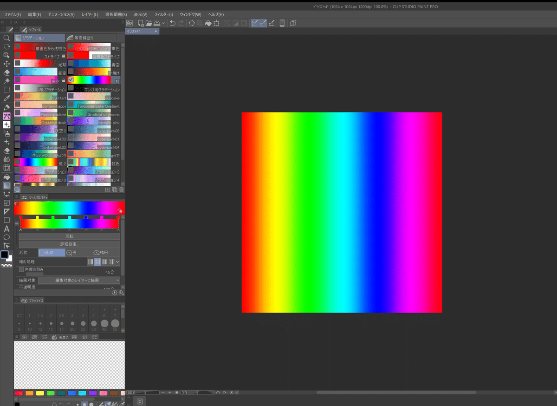Toggle snap to grid
The image size is (557, 406).
coord(272,23)
